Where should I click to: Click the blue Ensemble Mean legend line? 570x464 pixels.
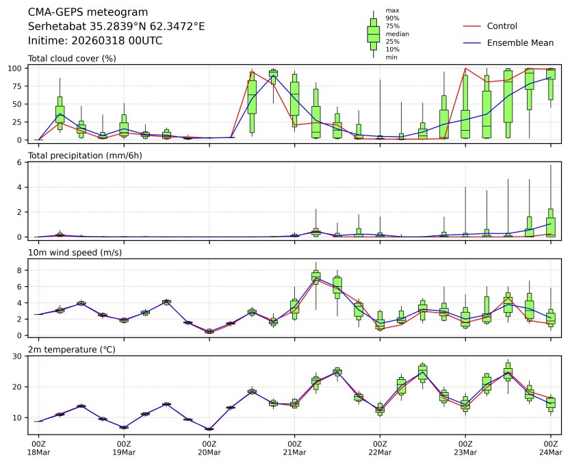point(472,42)
